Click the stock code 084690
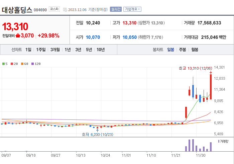Image resolution: width=234 pixels, height=164 pixels. point(40,10)
